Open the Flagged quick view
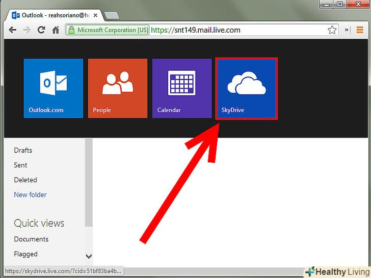 (26, 254)
